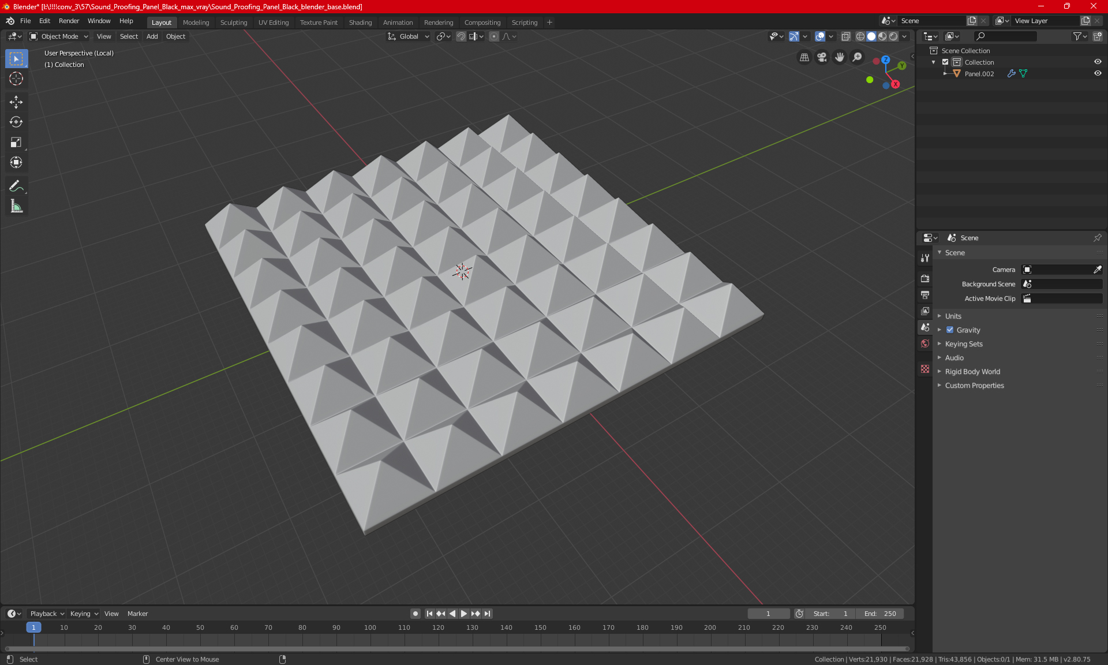Click the zoom view magnifier icon
Screen dimensions: 1108x665
[858, 57]
